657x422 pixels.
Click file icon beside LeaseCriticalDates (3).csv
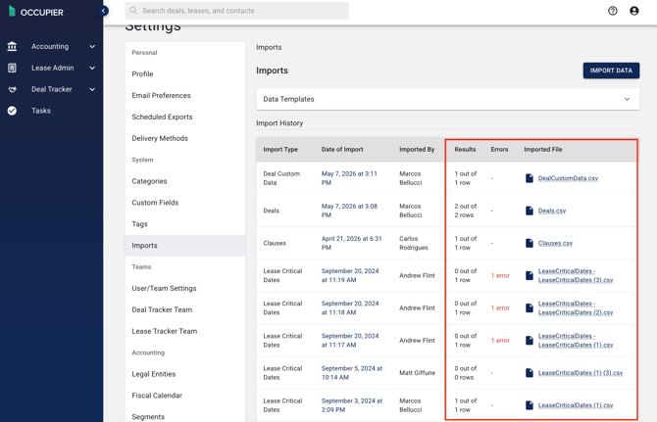[x=530, y=275]
